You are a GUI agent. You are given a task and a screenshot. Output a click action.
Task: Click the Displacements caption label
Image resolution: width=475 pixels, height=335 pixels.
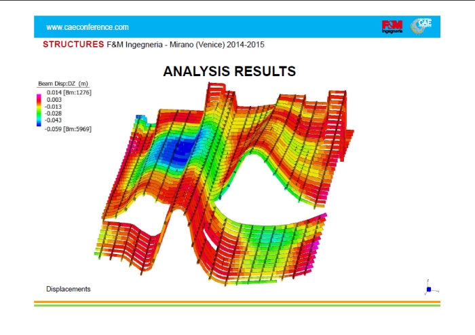click(68, 289)
